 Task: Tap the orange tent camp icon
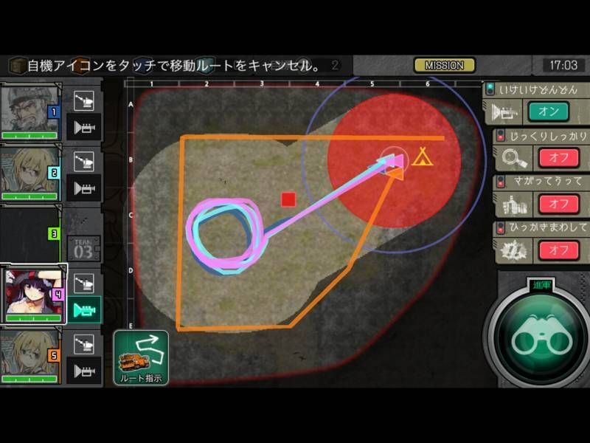[x=423, y=157]
